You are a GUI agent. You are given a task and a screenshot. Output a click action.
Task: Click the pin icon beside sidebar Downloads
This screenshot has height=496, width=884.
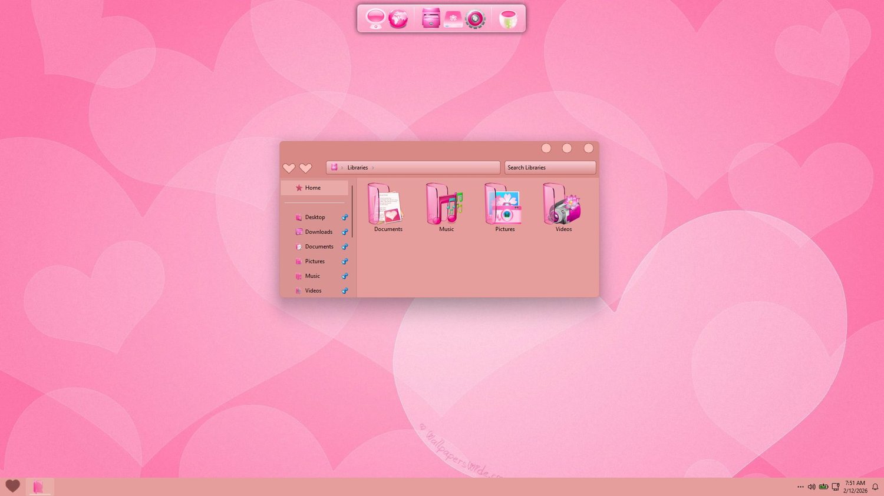pos(345,232)
